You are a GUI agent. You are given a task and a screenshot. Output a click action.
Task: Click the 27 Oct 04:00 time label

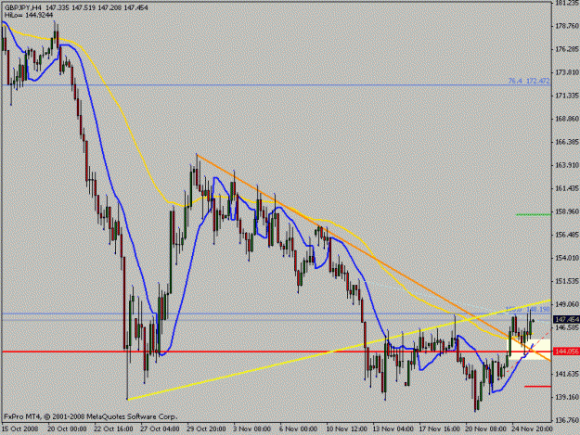click(x=160, y=429)
